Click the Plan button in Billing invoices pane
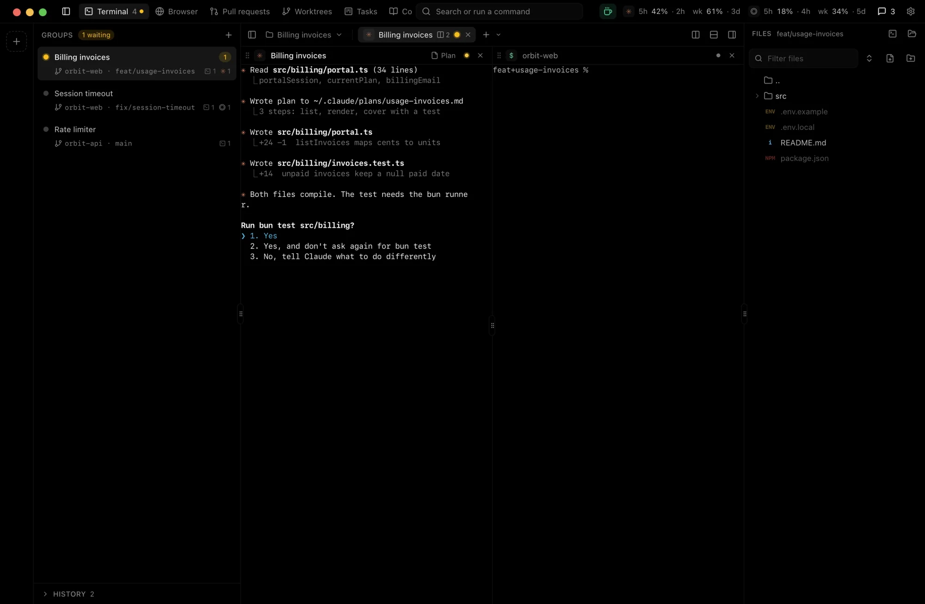The height and width of the screenshot is (604, 925). click(x=444, y=55)
